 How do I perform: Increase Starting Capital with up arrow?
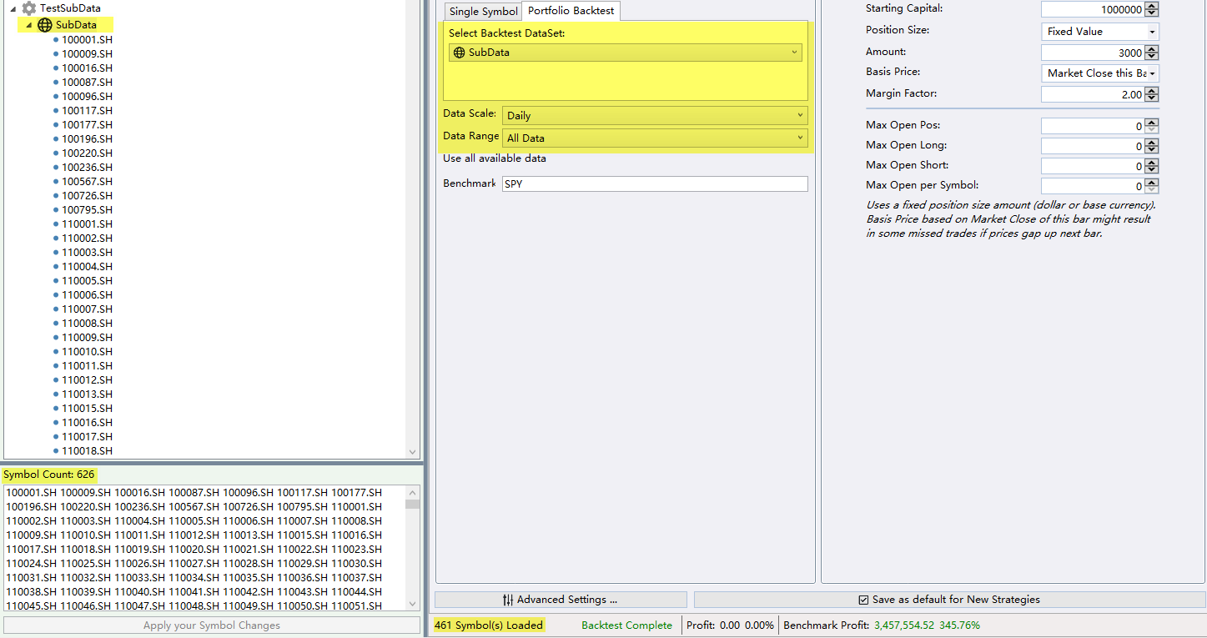[1152, 6]
